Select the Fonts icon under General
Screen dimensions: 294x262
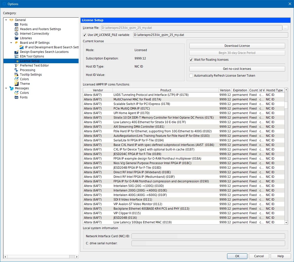click(17, 24)
